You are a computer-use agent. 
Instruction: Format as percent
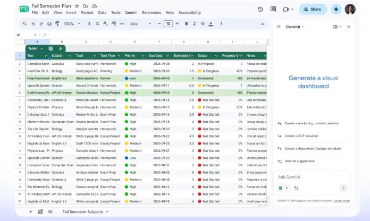pyautogui.click(x=97, y=23)
